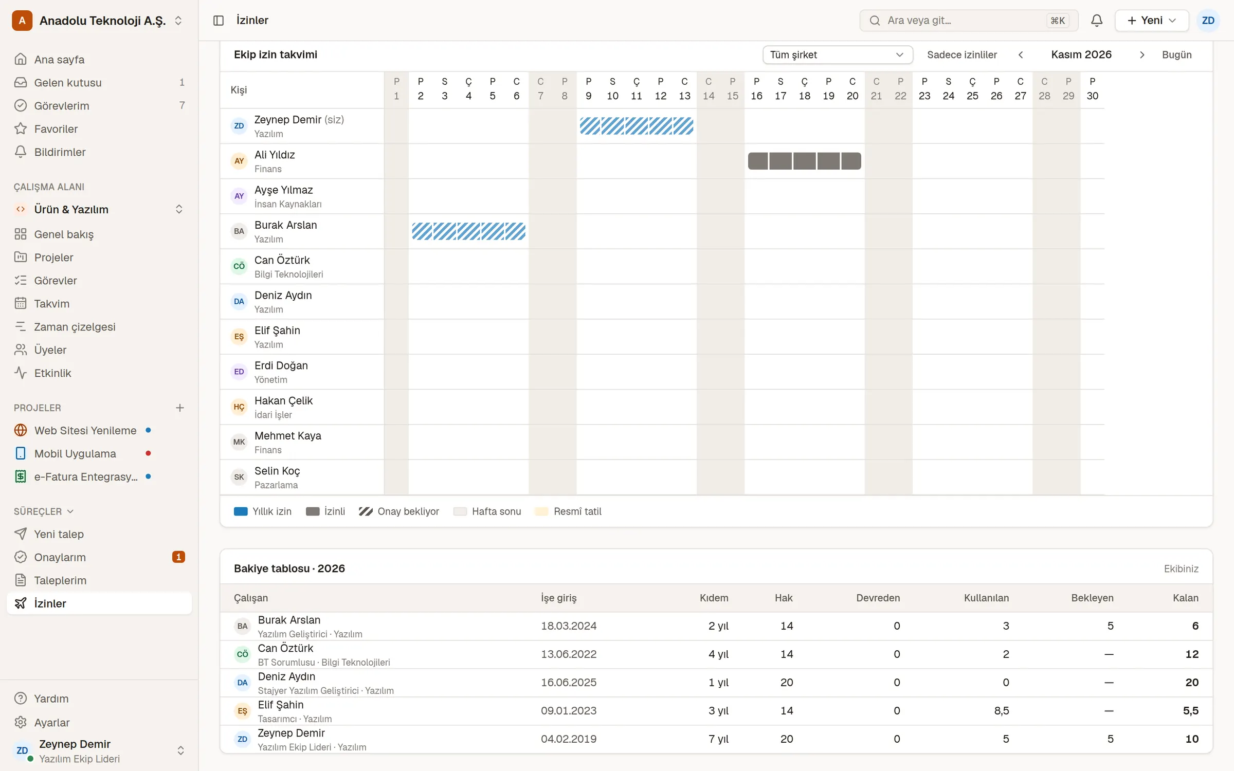Collapse the SÜREÇLER section
1234x771 pixels.
pyautogui.click(x=44, y=511)
